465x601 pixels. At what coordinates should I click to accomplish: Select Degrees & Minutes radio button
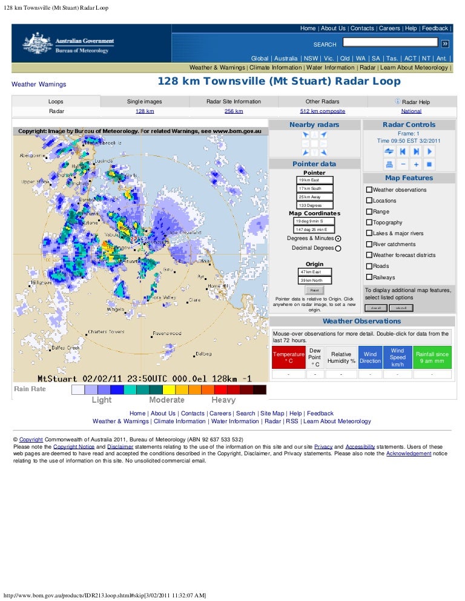coord(338,238)
